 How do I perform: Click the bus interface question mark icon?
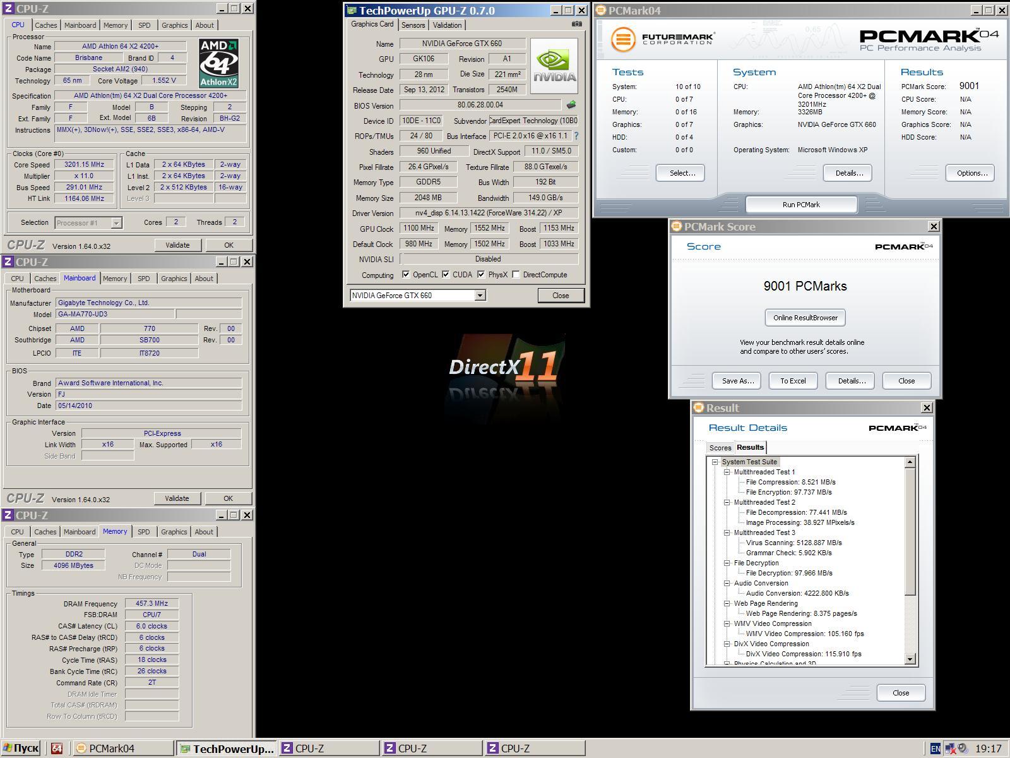576,136
